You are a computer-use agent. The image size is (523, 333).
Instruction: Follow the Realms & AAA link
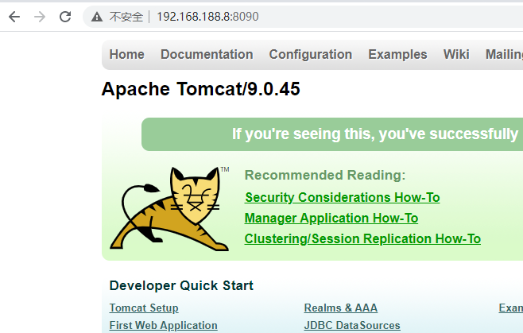(x=341, y=308)
